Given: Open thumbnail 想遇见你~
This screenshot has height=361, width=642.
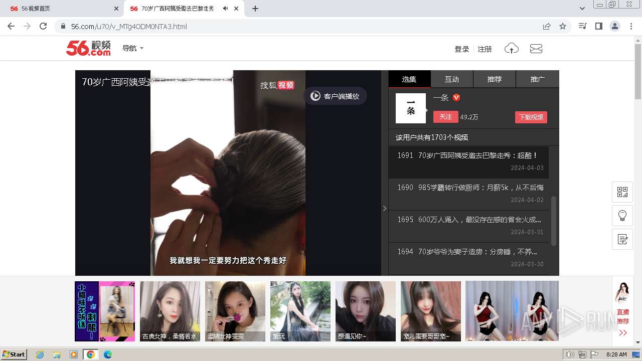Looking at the screenshot, I should [366, 311].
